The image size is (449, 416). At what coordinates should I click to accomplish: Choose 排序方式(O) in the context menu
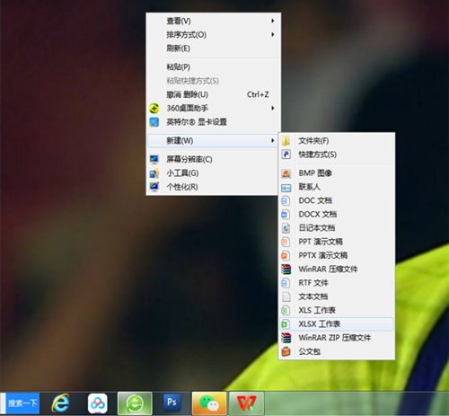click(213, 34)
